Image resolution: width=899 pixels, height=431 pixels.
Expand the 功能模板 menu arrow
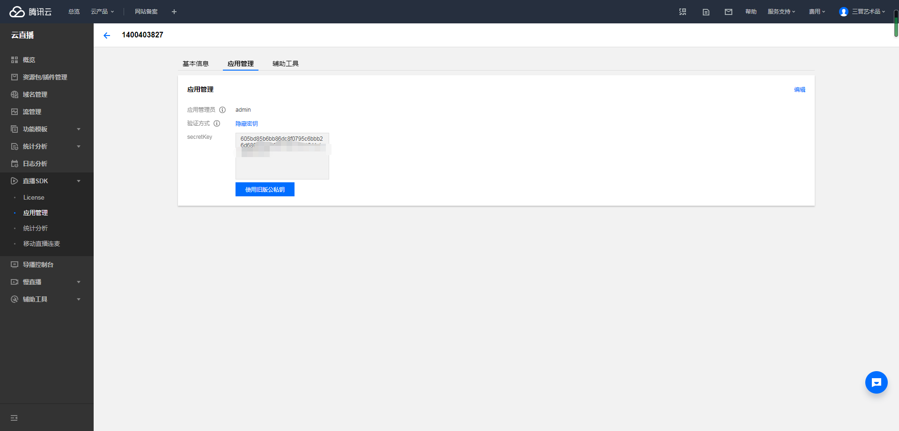[x=79, y=129]
